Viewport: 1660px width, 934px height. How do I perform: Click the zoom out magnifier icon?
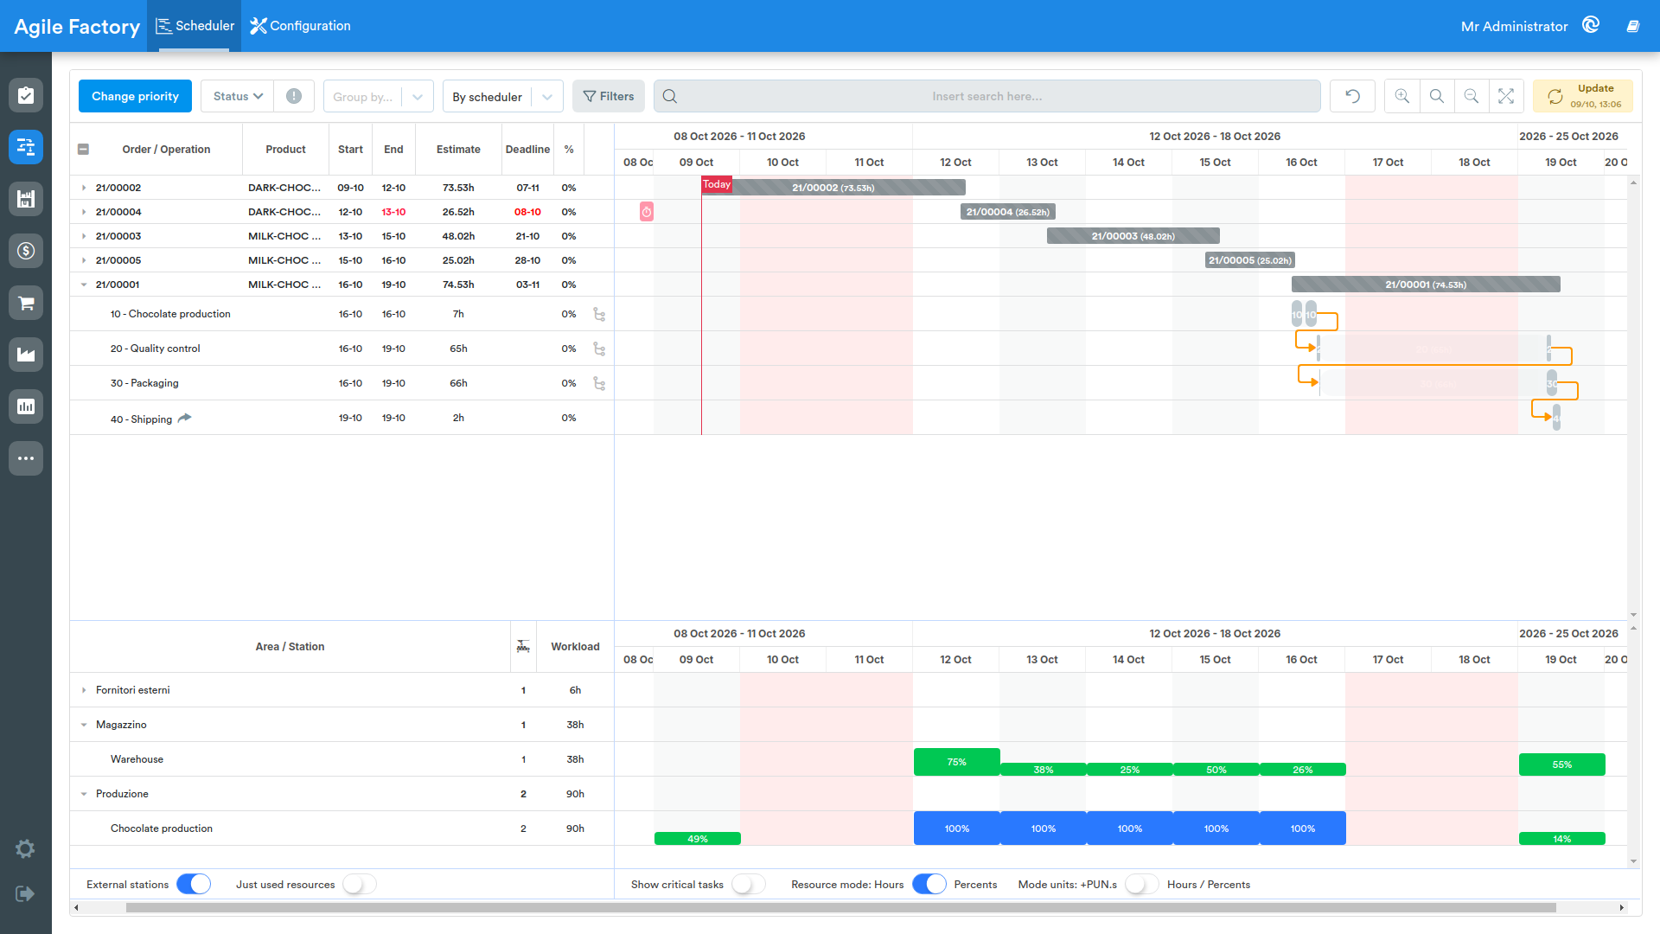[x=1471, y=96]
